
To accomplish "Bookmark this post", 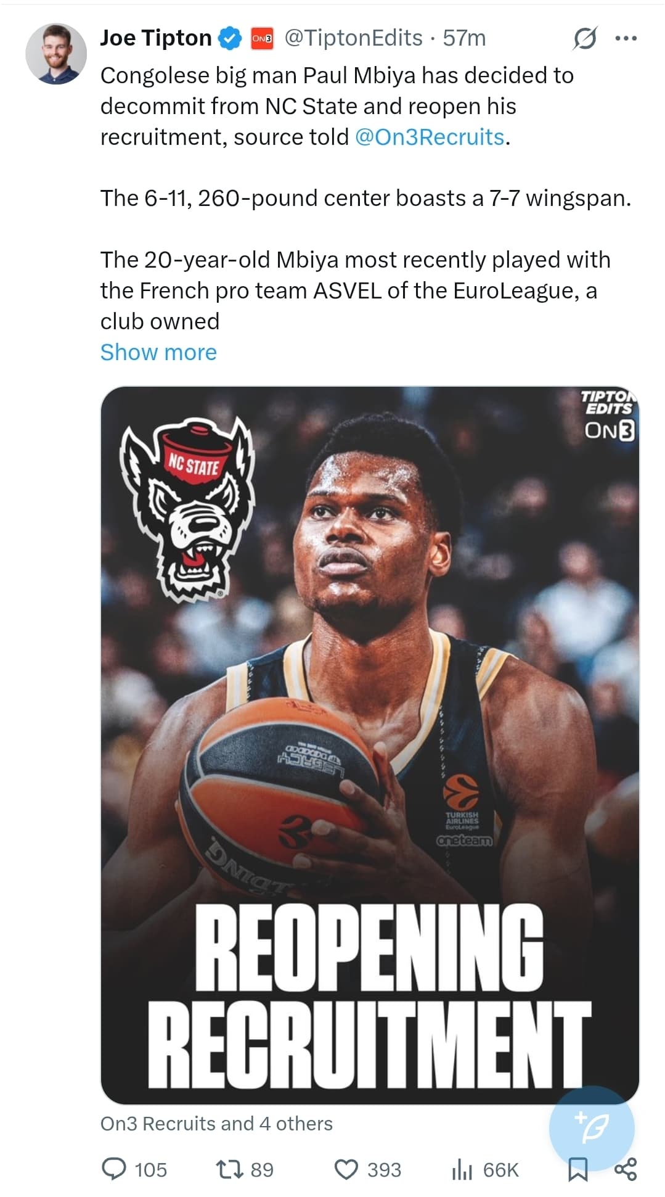I will (x=577, y=1169).
